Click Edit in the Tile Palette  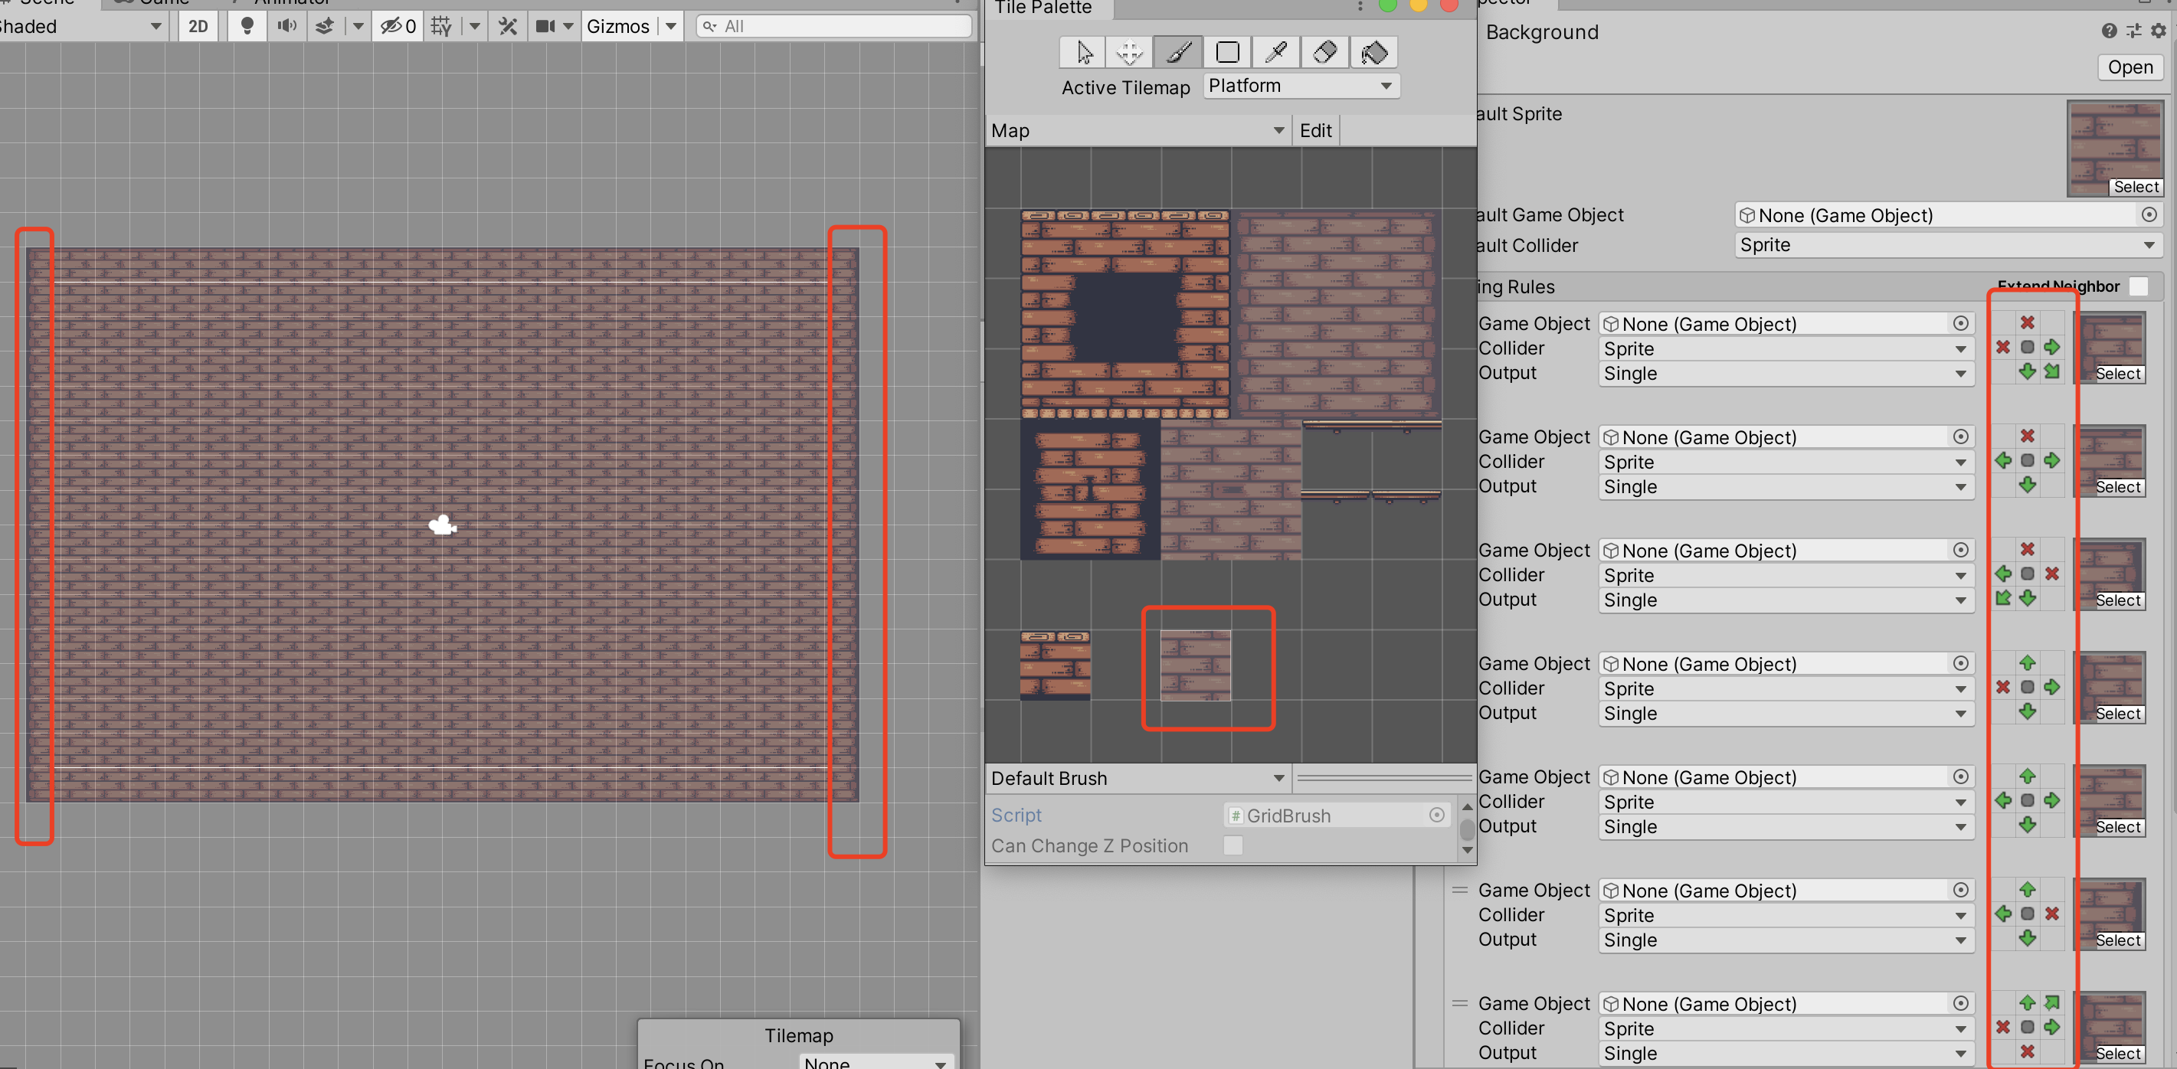click(x=1315, y=130)
